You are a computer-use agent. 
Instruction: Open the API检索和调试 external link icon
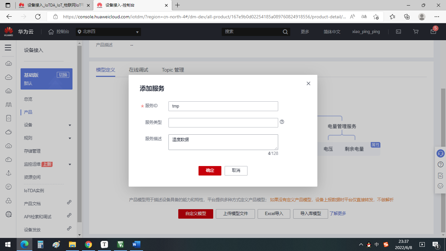pyautogui.click(x=69, y=215)
